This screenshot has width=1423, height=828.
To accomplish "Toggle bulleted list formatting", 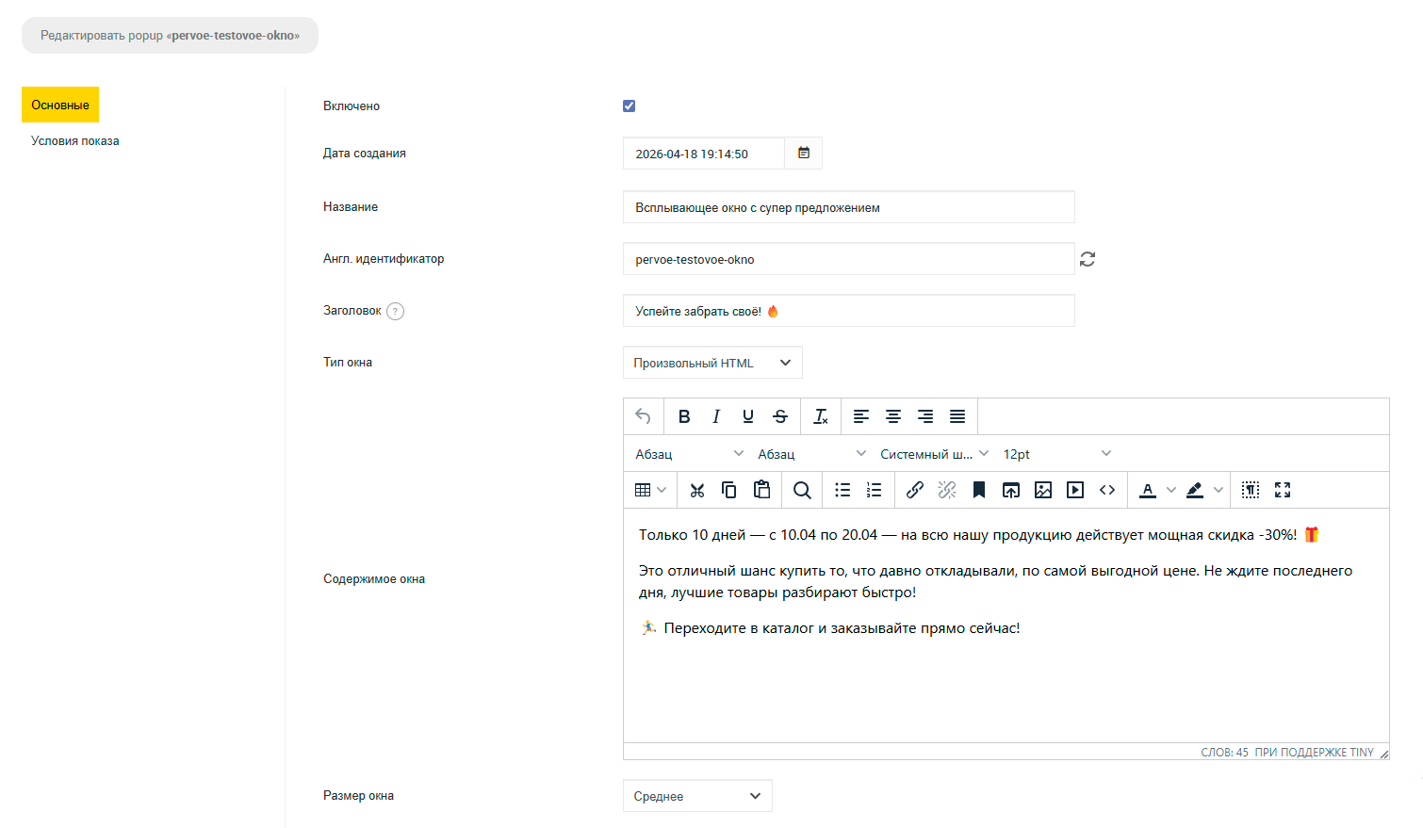I will [x=842, y=490].
